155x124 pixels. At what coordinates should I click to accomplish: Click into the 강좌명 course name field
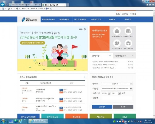[x=117, y=98]
